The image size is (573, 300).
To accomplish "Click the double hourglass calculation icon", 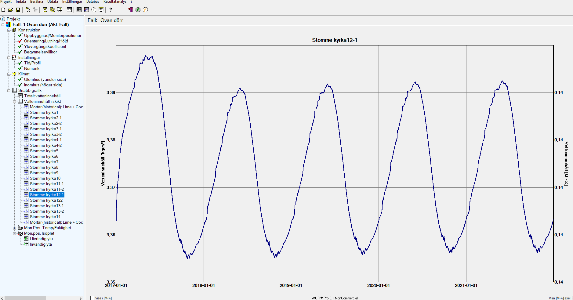I will point(52,10).
